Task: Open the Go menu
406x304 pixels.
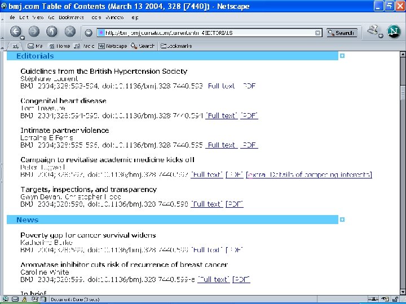Action: [x=51, y=17]
